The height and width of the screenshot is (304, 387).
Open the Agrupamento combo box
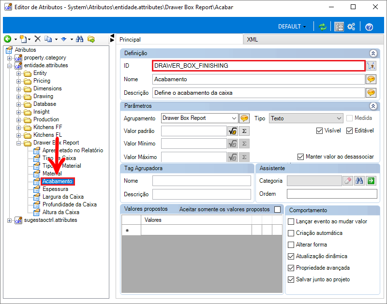(x=234, y=118)
